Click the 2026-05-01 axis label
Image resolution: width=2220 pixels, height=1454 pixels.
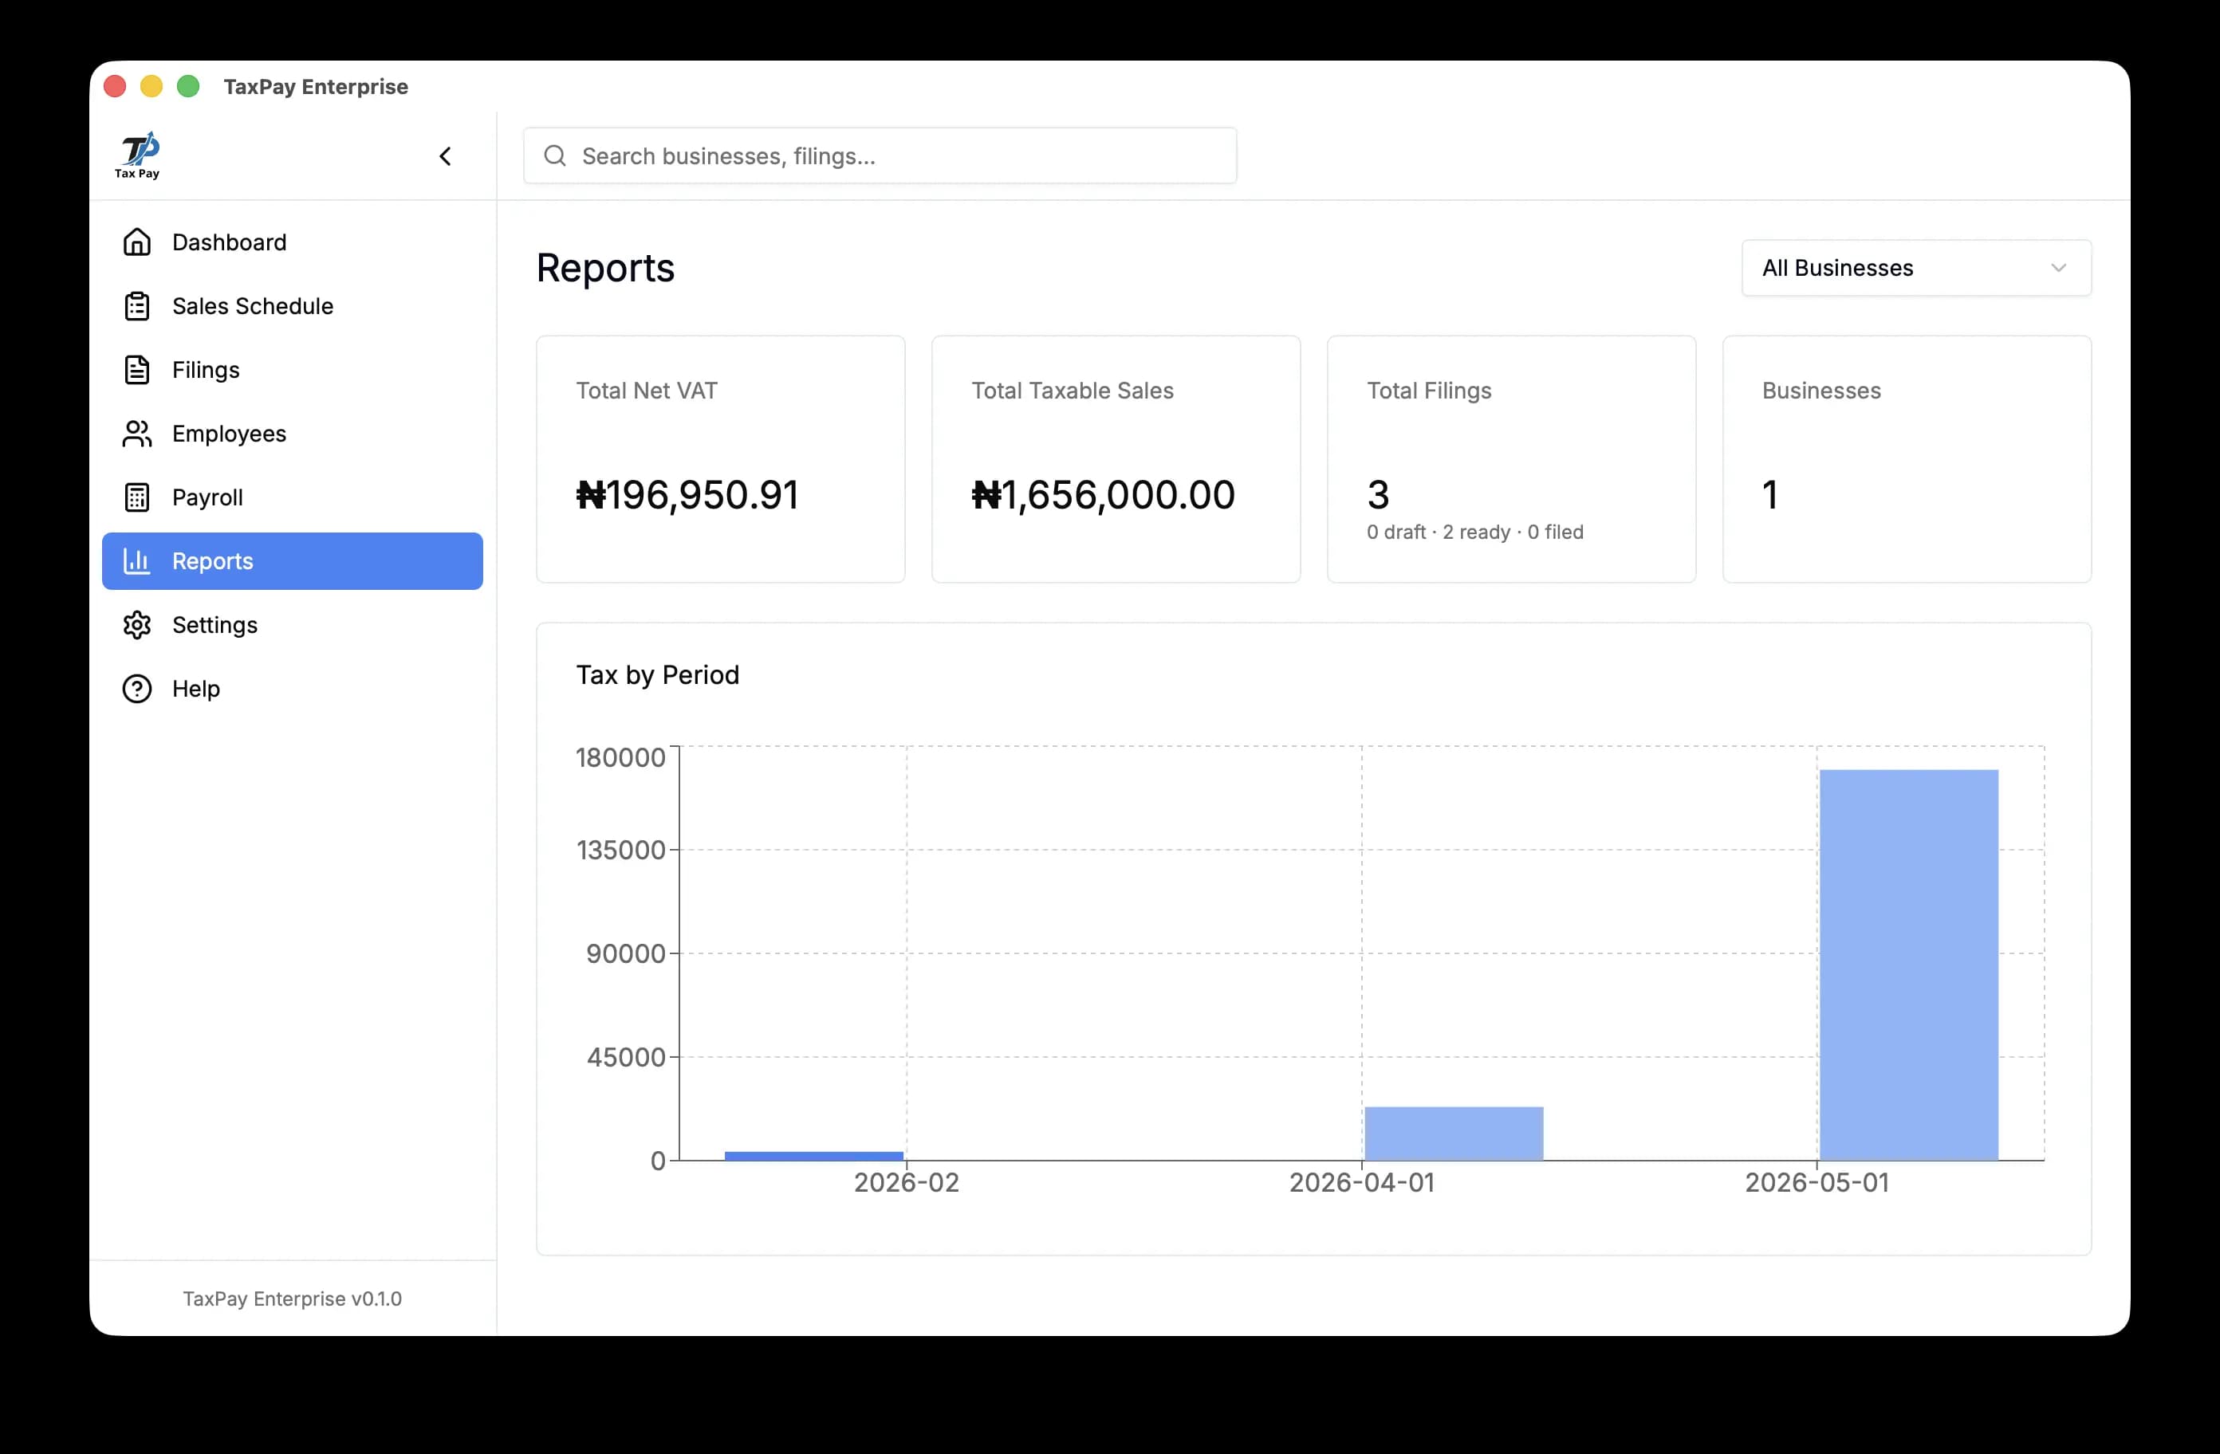1817,1183
